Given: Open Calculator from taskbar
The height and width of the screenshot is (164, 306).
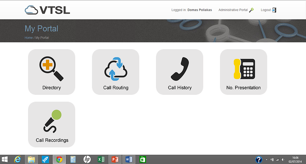Looking at the screenshot, I should (73, 159).
